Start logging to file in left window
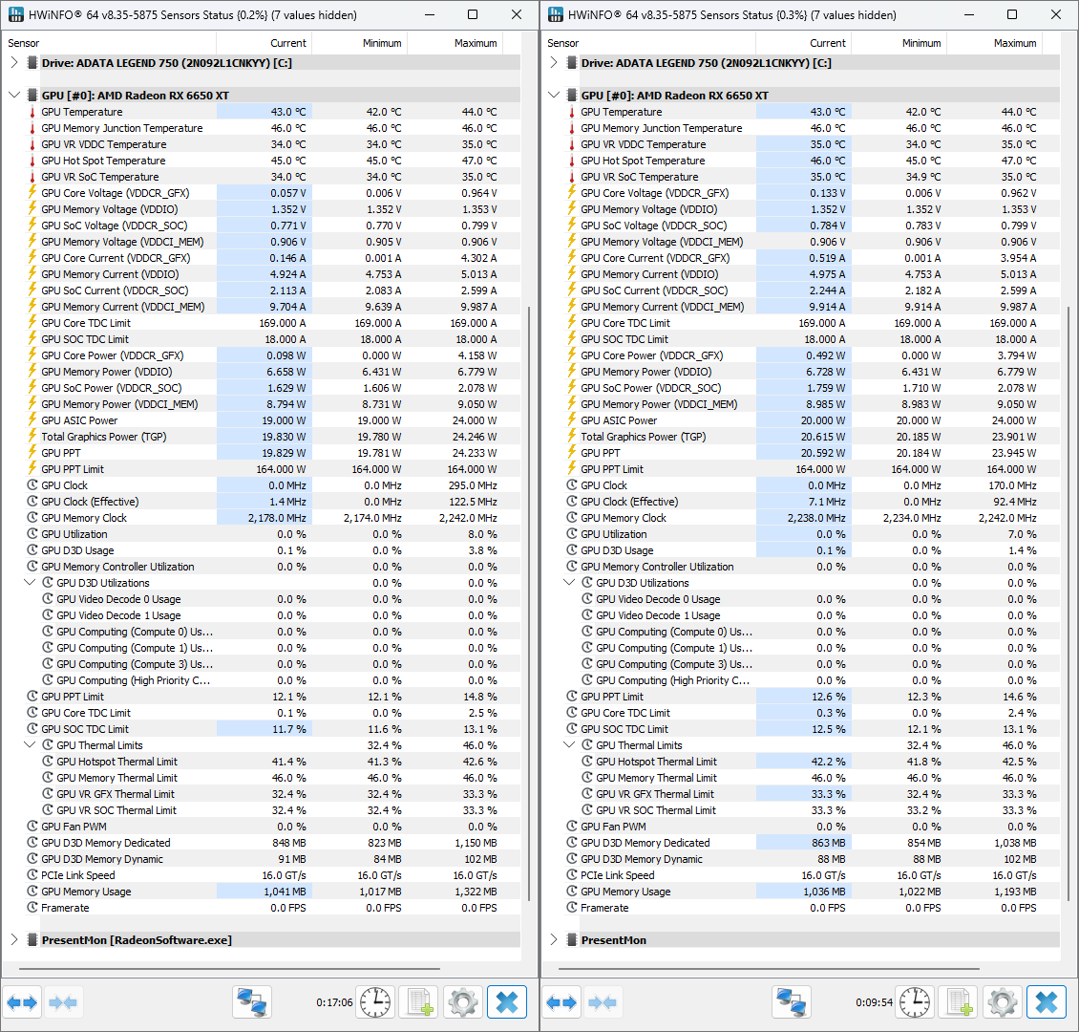 (419, 1002)
